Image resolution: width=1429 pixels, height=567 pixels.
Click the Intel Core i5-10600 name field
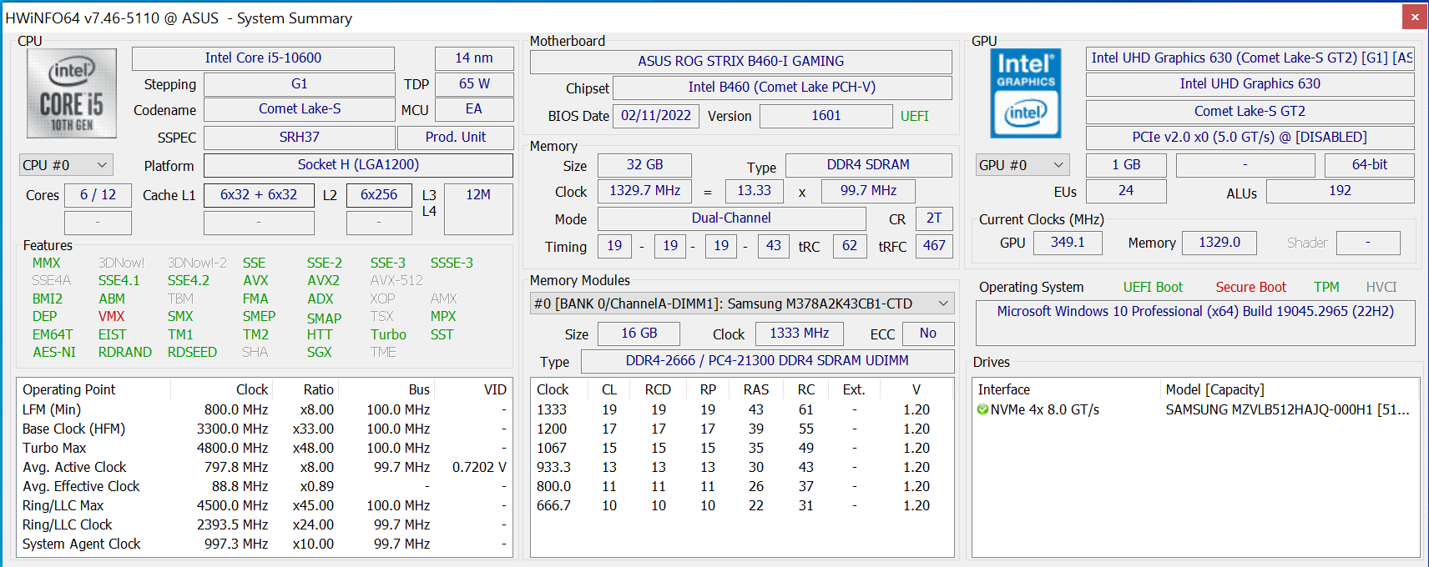(x=263, y=58)
